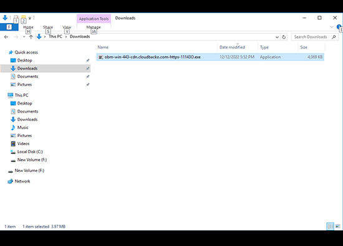Open Desktop under This PC

(x=24, y=103)
